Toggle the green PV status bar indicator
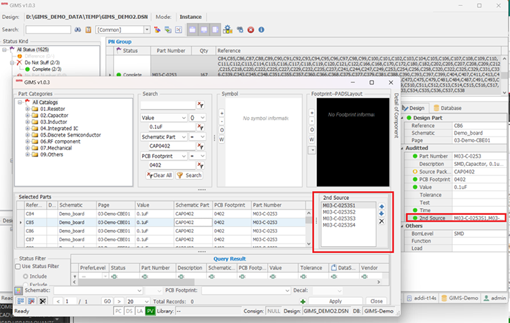The height and width of the screenshot is (323, 510). [150, 311]
